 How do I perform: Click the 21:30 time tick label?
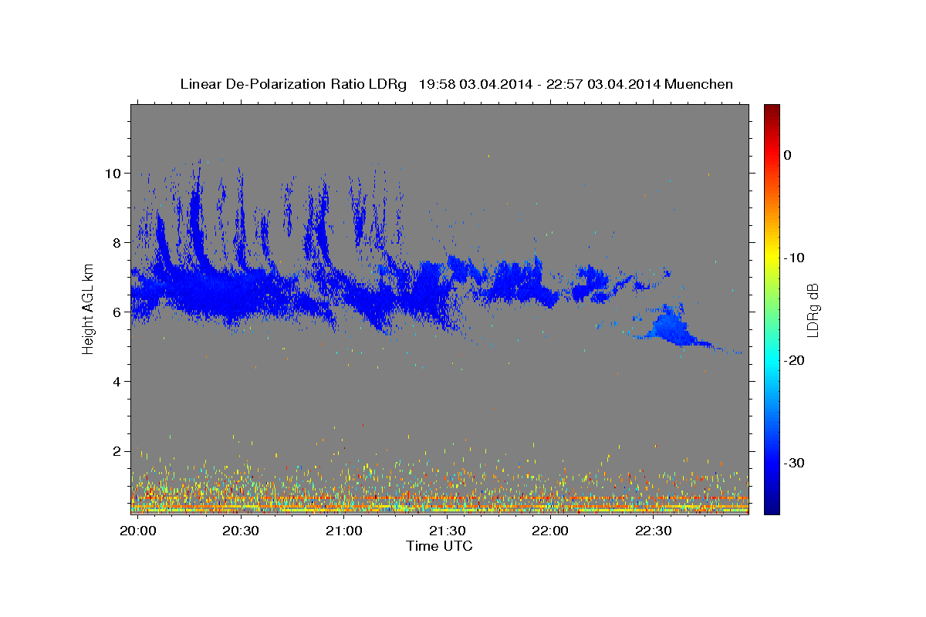[x=447, y=531]
